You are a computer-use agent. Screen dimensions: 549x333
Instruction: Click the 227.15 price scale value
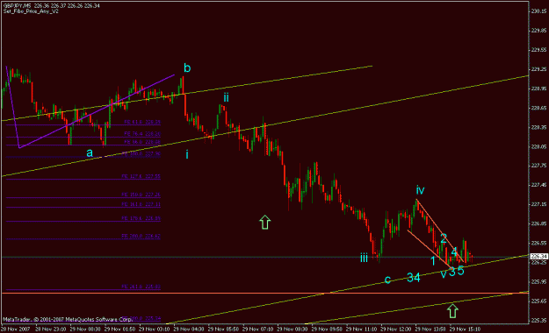538,204
